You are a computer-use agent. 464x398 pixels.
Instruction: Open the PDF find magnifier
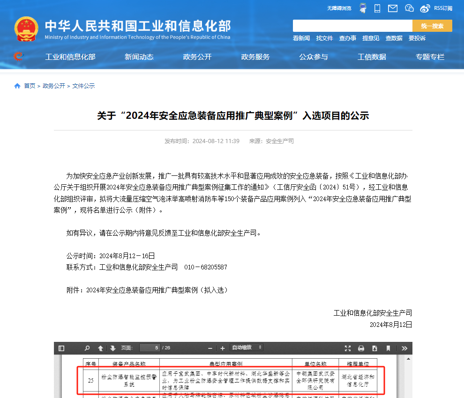pos(87,348)
